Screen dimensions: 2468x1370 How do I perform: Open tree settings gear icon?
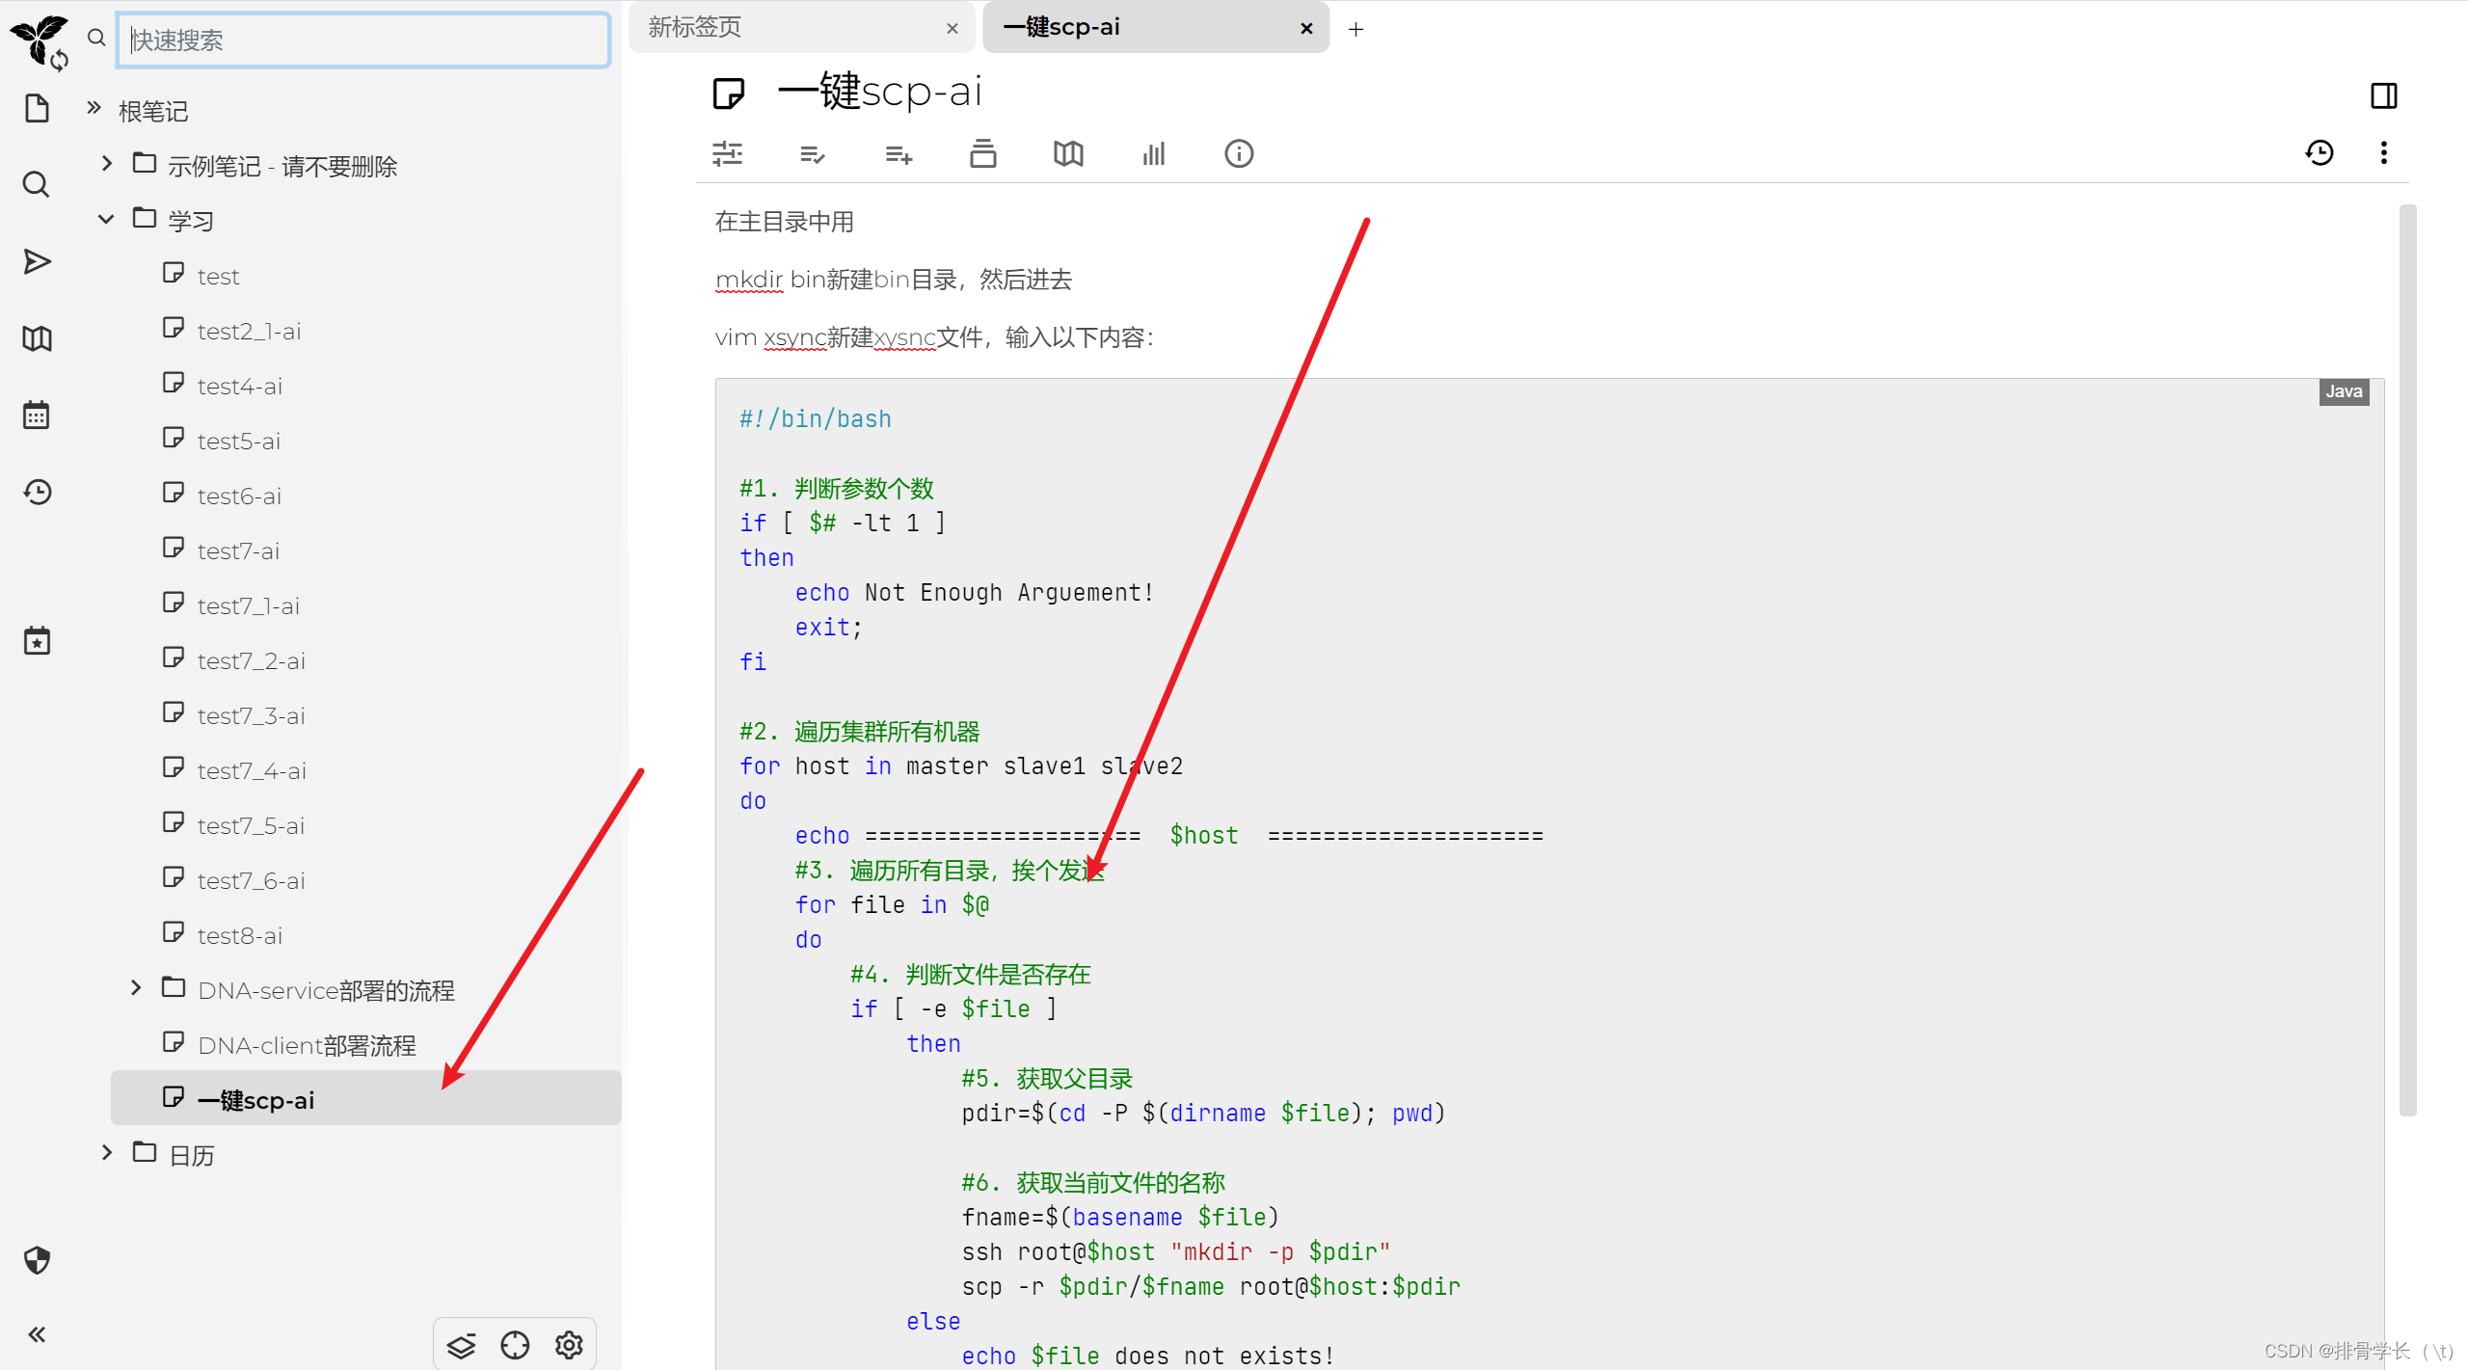pyautogui.click(x=569, y=1345)
